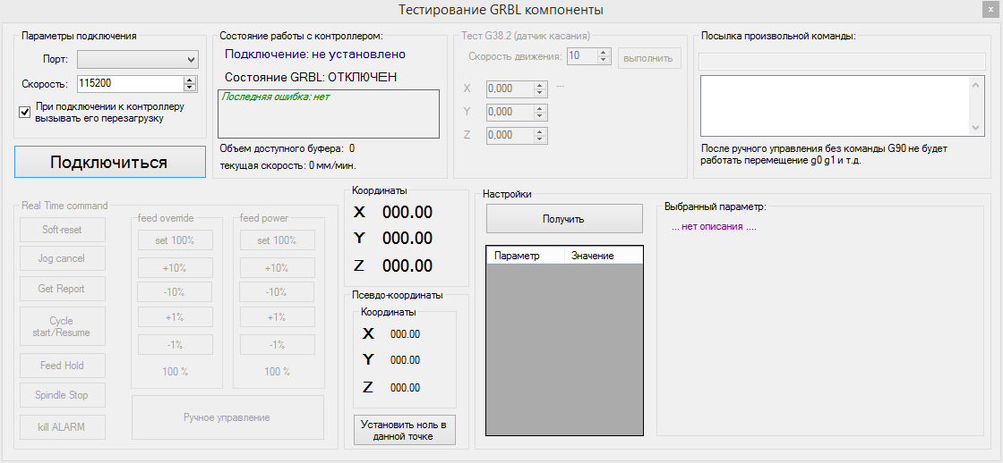This screenshot has width=1003, height=463.
Task: Click the pseudo-coordinate Y 000.00 value
Action: 406,360
